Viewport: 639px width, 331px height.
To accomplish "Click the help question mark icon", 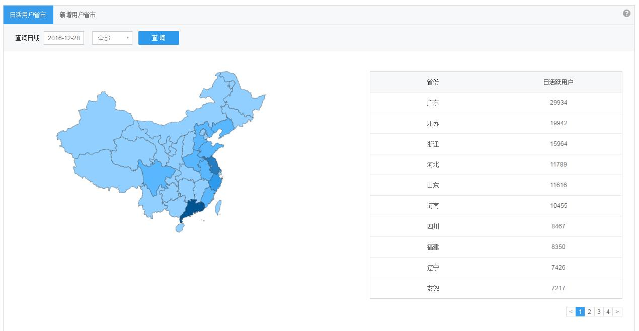I will point(626,14).
